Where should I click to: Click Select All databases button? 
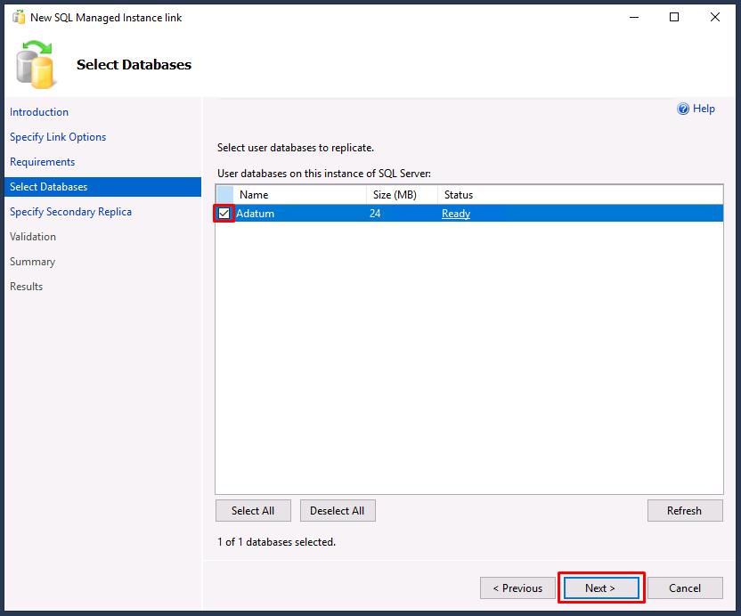(x=253, y=511)
